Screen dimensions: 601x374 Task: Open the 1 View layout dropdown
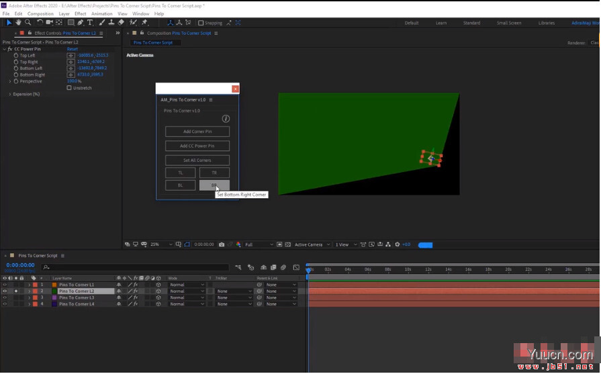tap(346, 244)
